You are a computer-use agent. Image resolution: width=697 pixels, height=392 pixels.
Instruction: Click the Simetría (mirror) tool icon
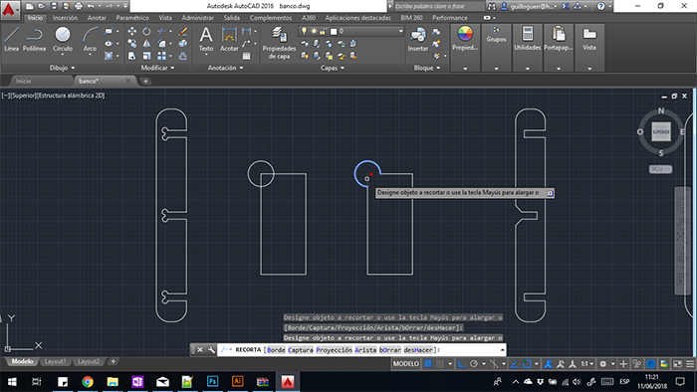point(146,44)
